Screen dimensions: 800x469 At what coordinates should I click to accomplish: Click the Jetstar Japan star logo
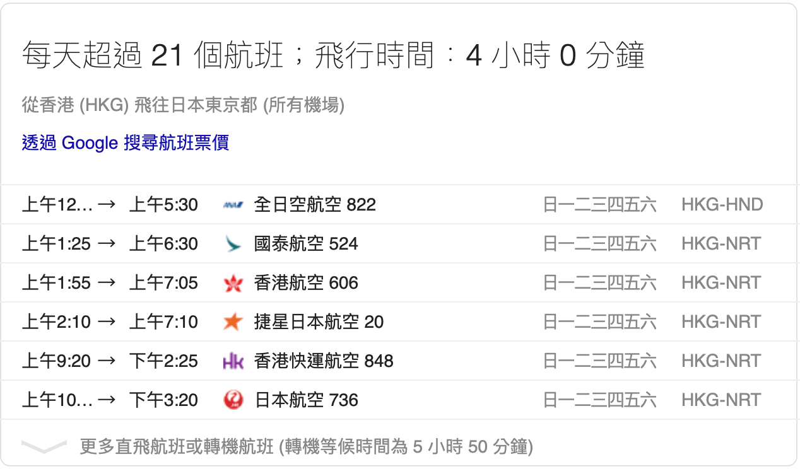tap(233, 322)
